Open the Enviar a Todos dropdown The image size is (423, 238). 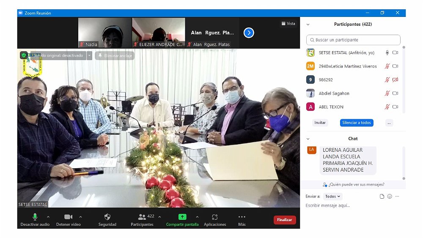pos(333,197)
